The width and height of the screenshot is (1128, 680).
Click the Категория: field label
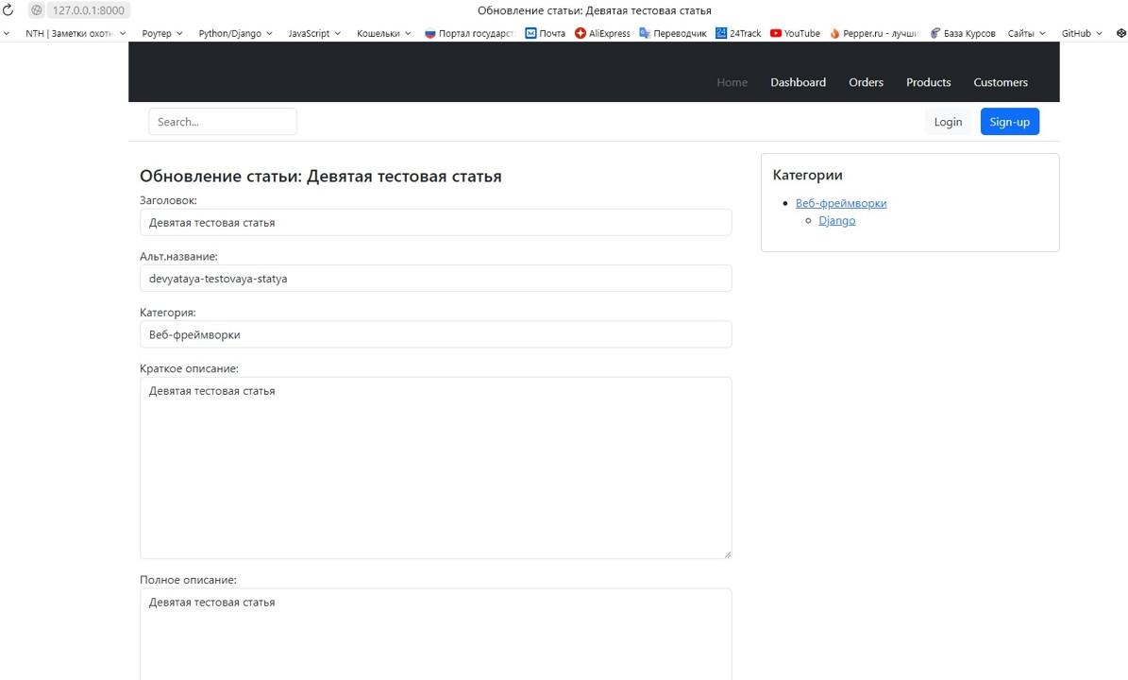tap(168, 313)
